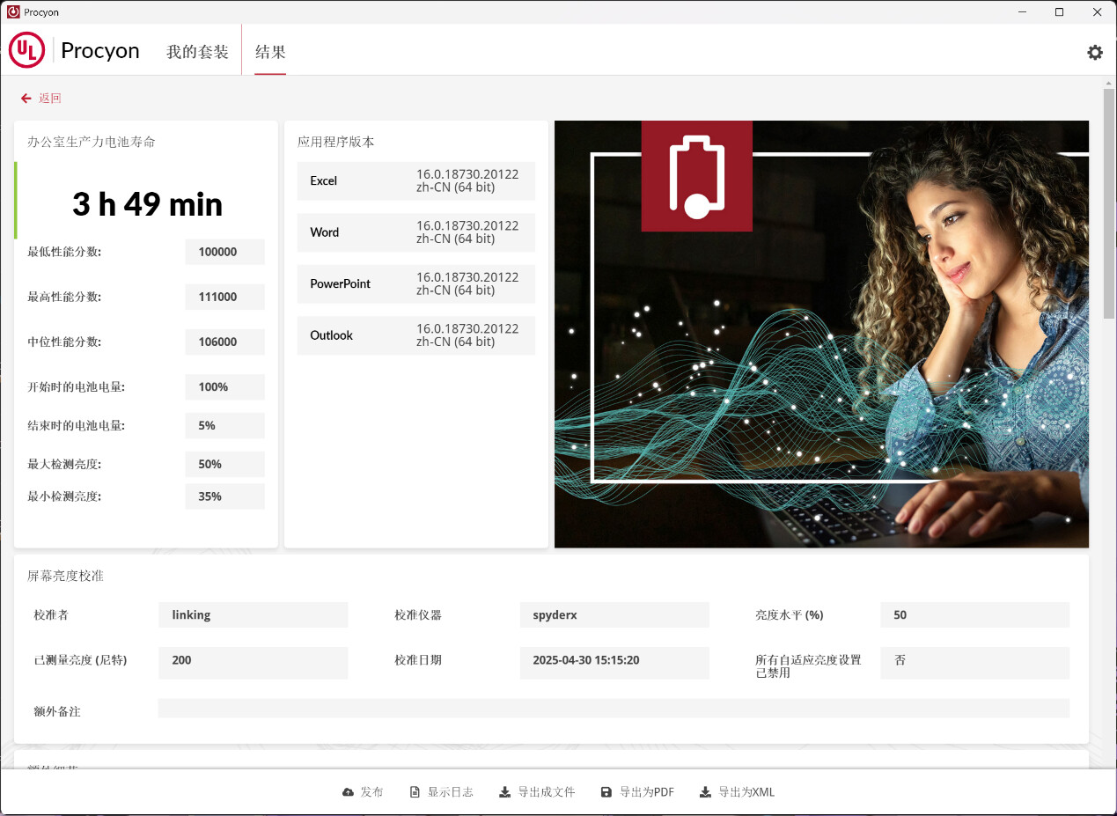Switch to the 我的套装 tab
Screen dimensions: 1117x816
(197, 52)
